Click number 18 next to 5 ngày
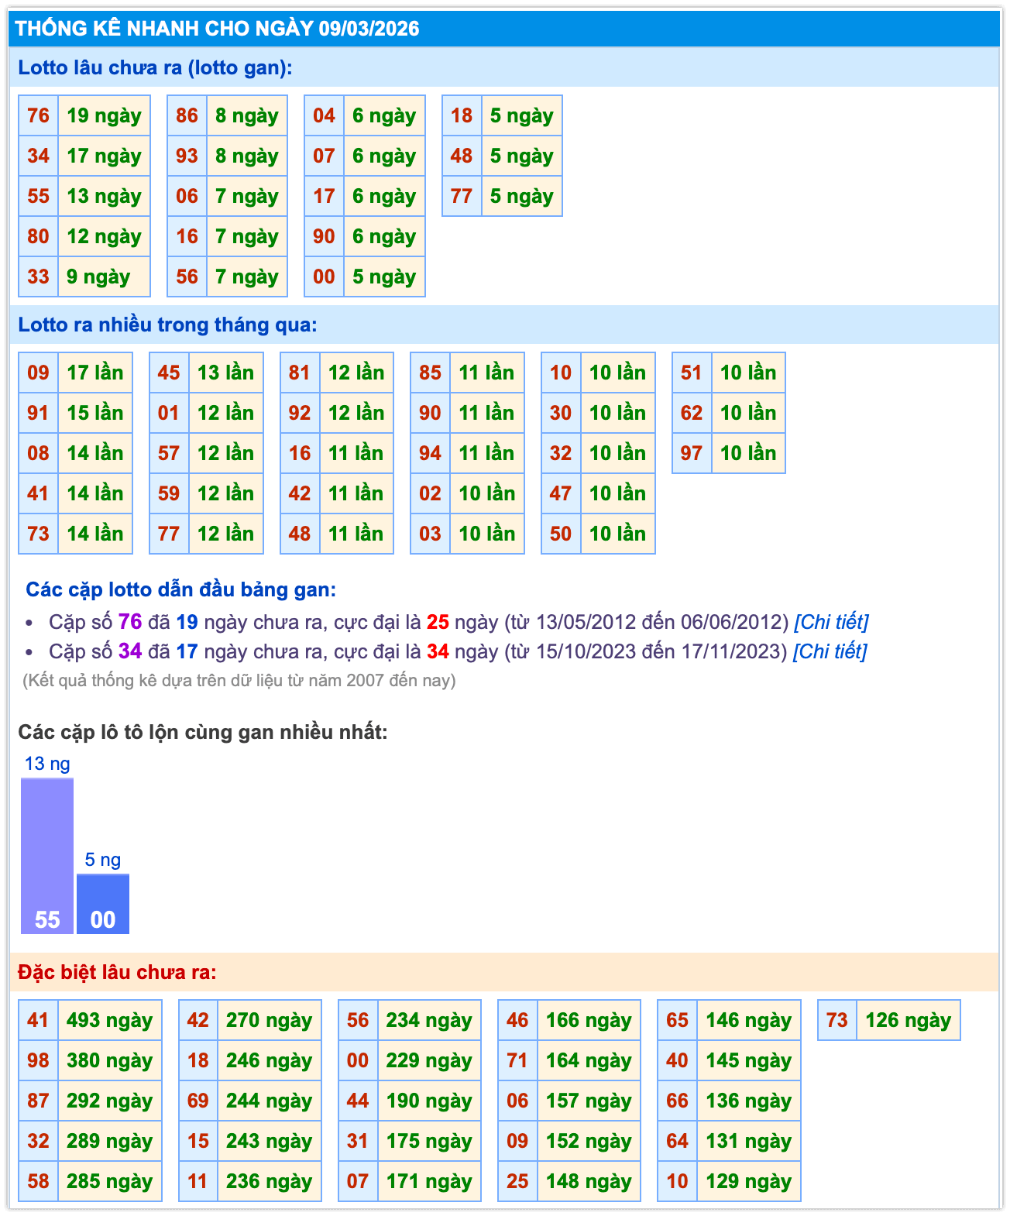Image resolution: width=1010 pixels, height=1216 pixels. click(x=462, y=116)
